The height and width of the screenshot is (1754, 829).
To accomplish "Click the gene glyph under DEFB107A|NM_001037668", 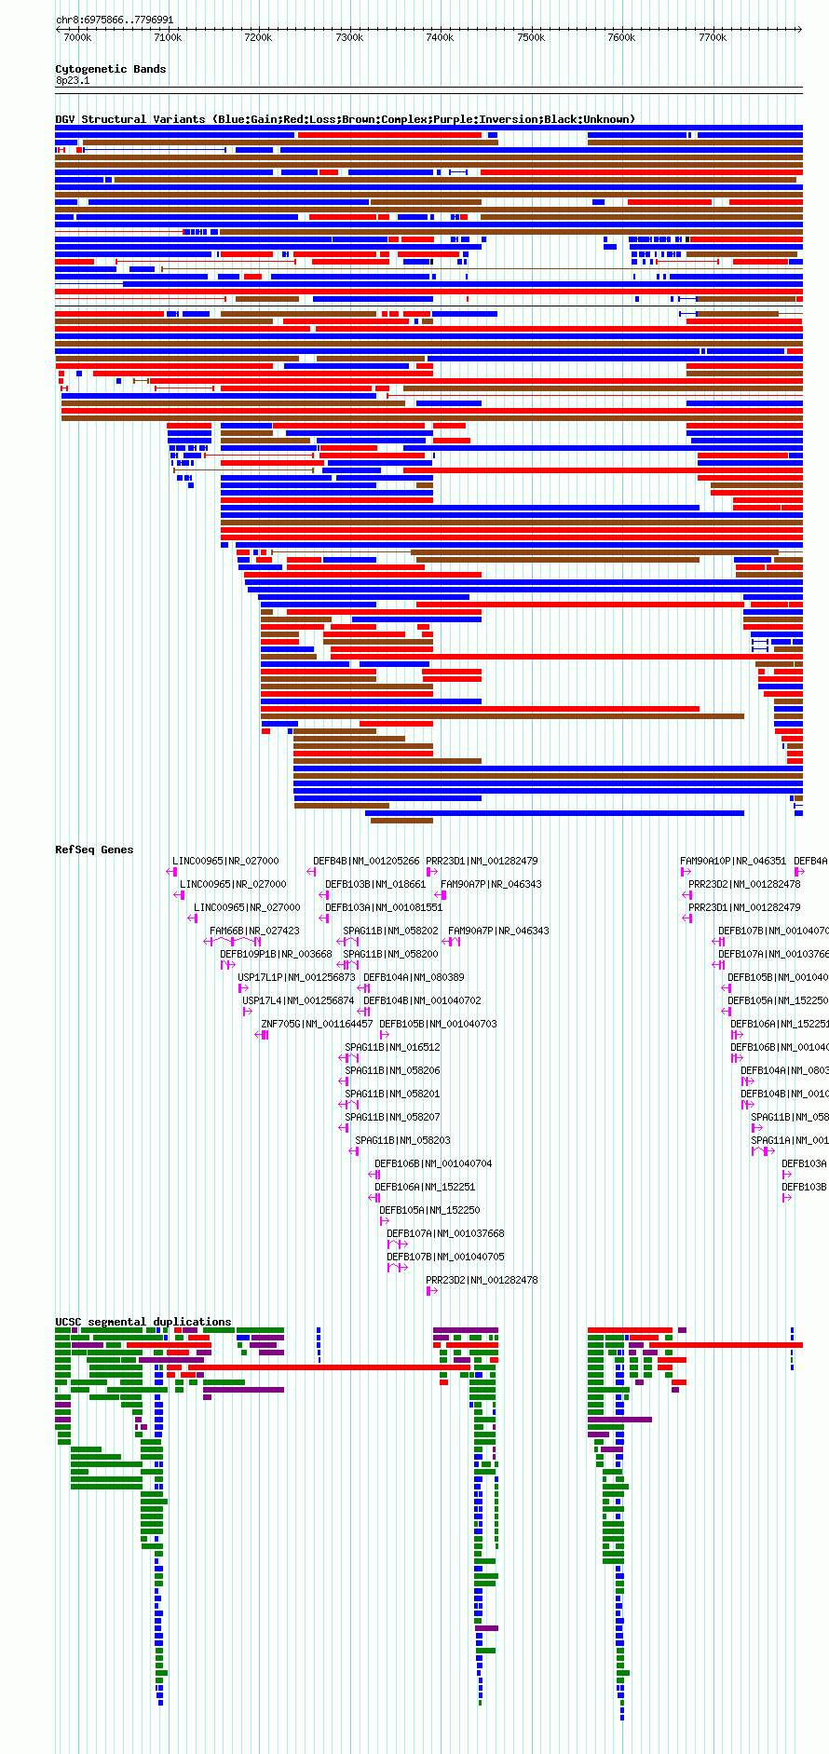I will [x=398, y=1244].
